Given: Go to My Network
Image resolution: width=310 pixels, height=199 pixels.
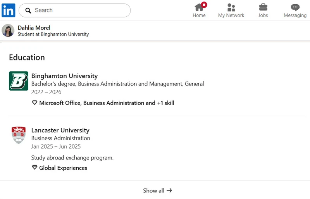Looking at the screenshot, I should coord(231,10).
